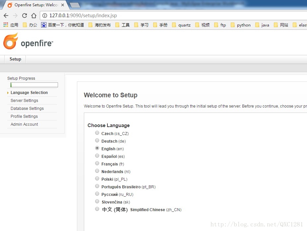Click the site info icon in address bar
The height and width of the screenshot is (231, 307).
pyautogui.click(x=45, y=16)
